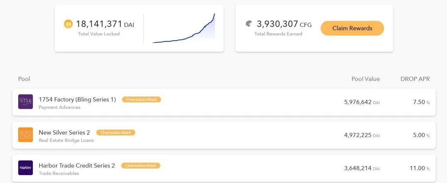Viewport: 447px width, 183px height.
Task: Click the Pool column header
Action: (x=24, y=79)
